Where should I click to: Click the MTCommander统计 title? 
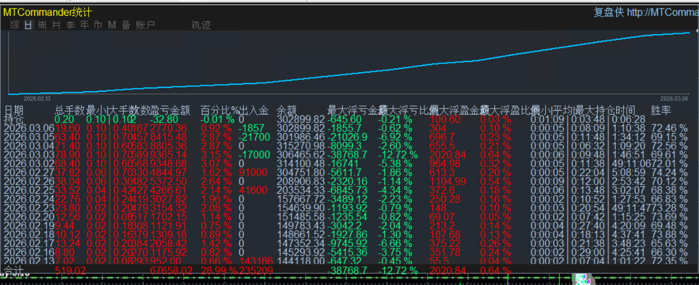(48, 12)
